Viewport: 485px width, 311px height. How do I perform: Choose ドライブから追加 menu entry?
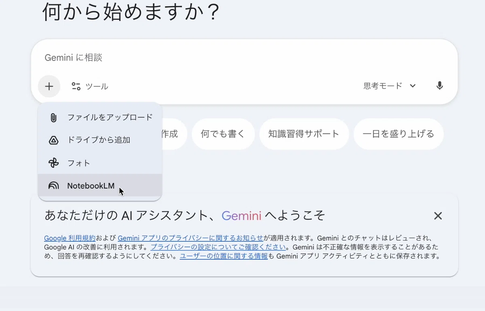coord(100,140)
